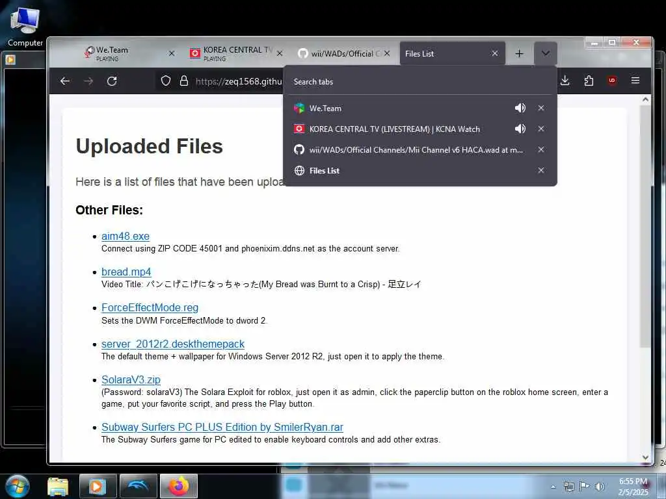Screen dimensions: 666x499
Task: Click the Search tabs field
Action: pyautogui.click(x=420, y=81)
